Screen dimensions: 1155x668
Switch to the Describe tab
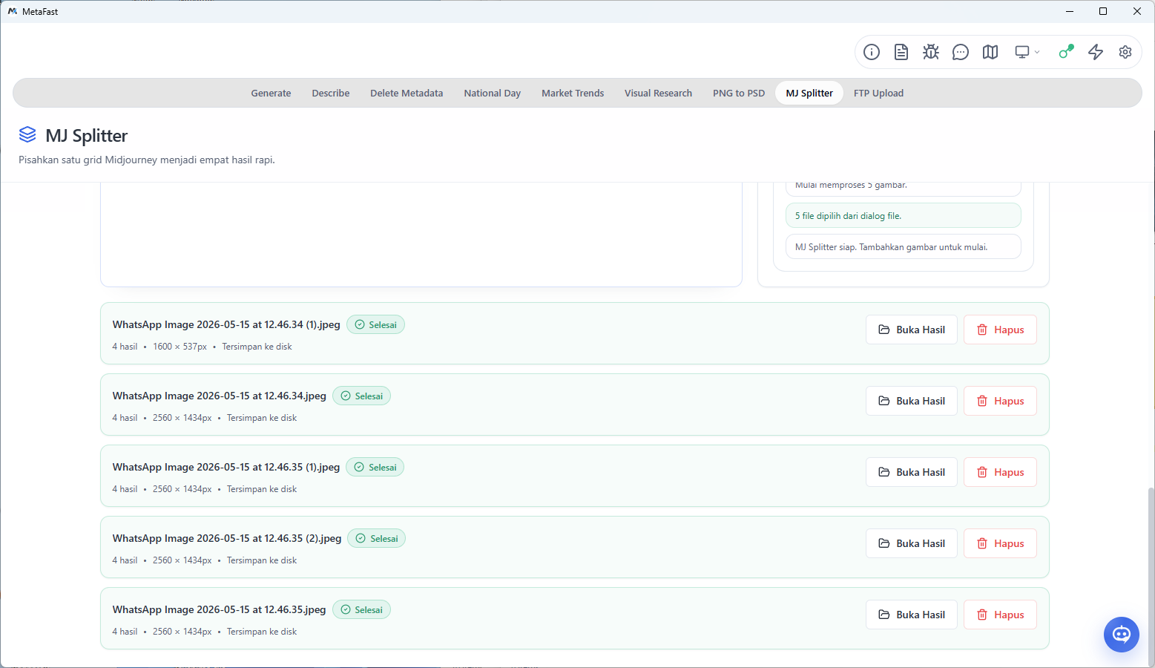331,93
